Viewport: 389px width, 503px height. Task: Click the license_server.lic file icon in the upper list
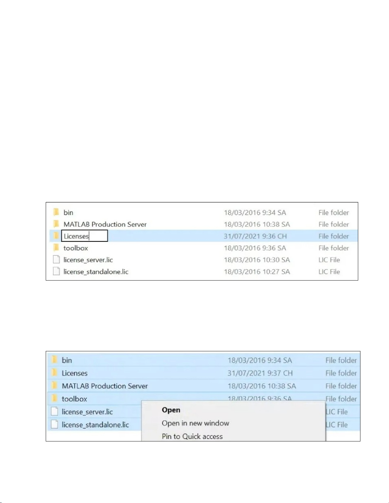click(x=56, y=260)
